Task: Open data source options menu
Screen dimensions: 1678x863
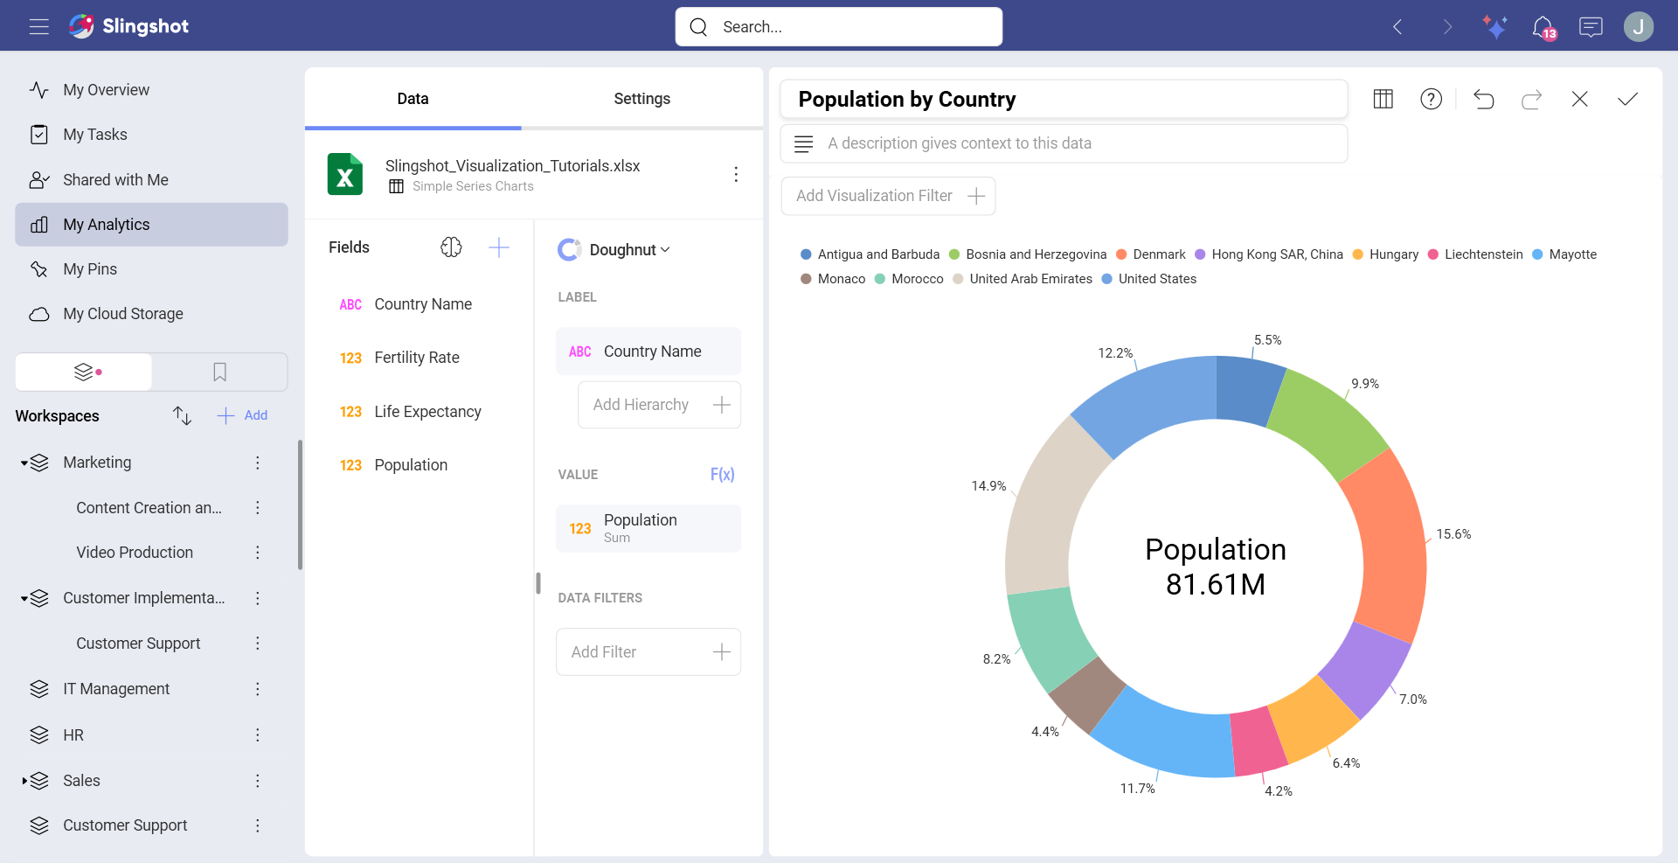Action: (x=736, y=174)
